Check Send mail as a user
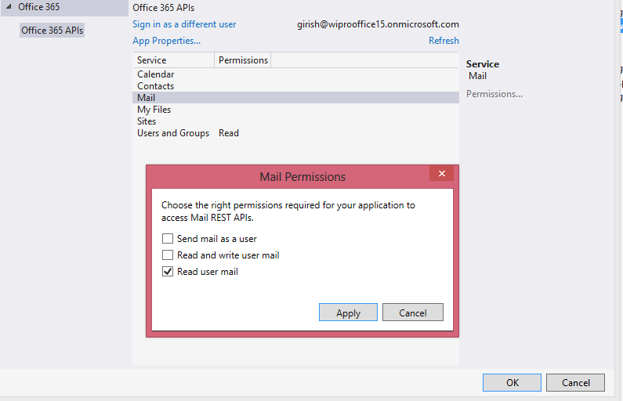Image resolution: width=623 pixels, height=401 pixels. pyautogui.click(x=168, y=239)
